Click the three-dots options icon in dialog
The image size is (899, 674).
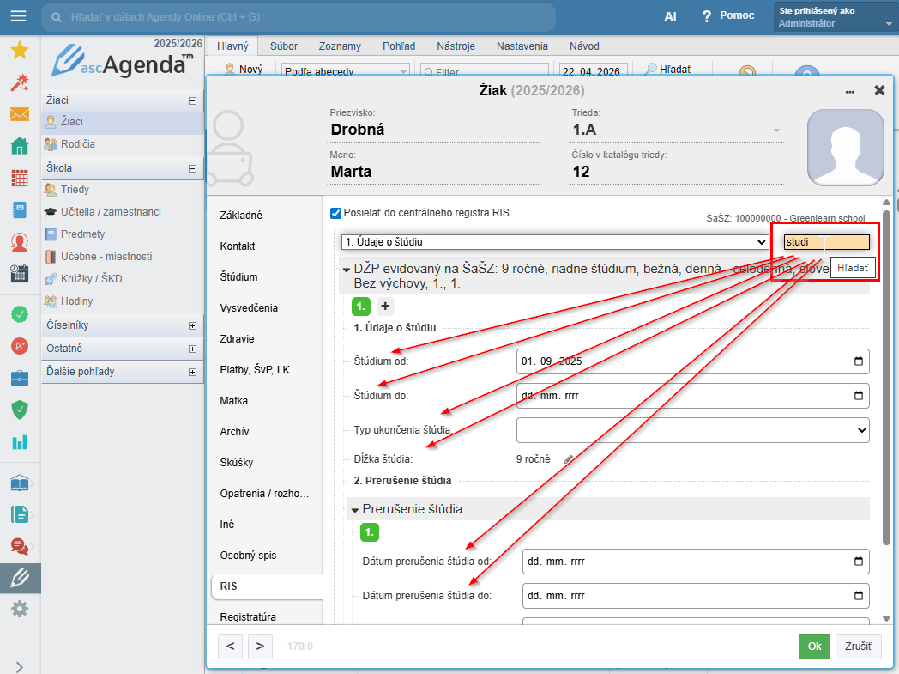click(x=849, y=91)
